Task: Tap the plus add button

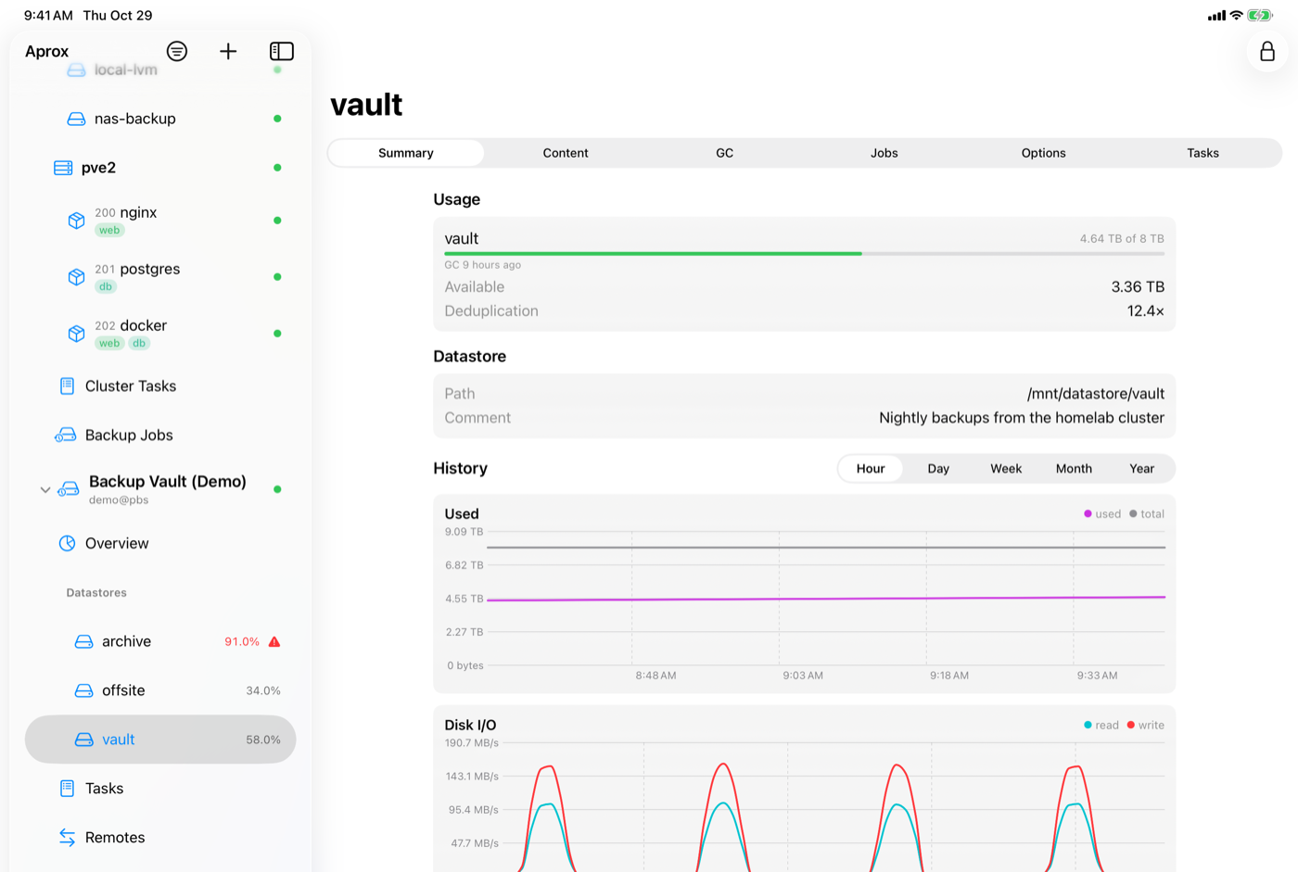Action: pos(228,51)
